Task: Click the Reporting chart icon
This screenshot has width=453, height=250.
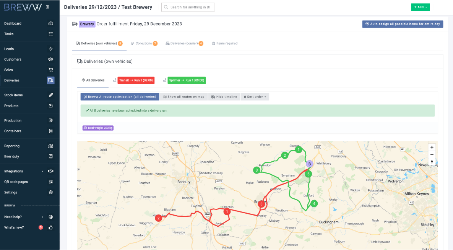Action: pyautogui.click(x=50, y=146)
